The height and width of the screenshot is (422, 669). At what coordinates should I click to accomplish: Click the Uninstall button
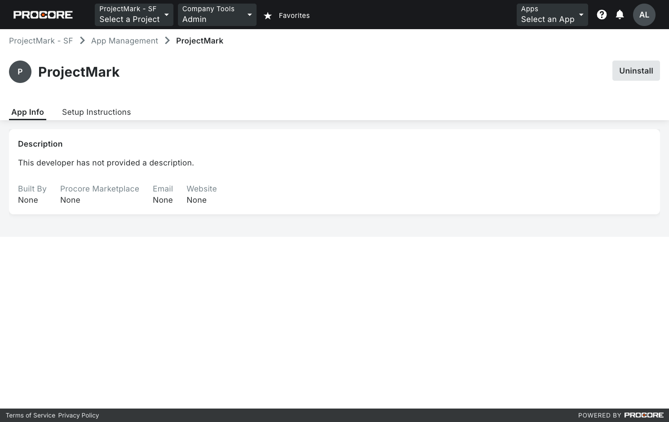click(636, 71)
